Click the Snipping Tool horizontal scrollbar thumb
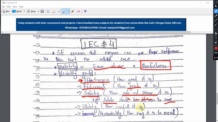218x122 pixels. pos(113,32)
